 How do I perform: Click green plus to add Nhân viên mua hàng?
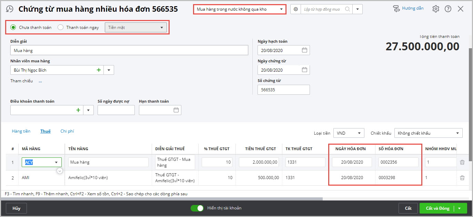point(99,70)
